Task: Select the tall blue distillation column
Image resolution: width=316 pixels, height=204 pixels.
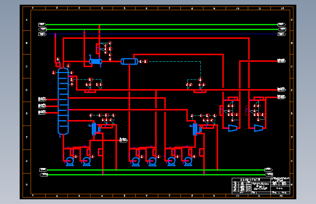Action: [x=63, y=101]
